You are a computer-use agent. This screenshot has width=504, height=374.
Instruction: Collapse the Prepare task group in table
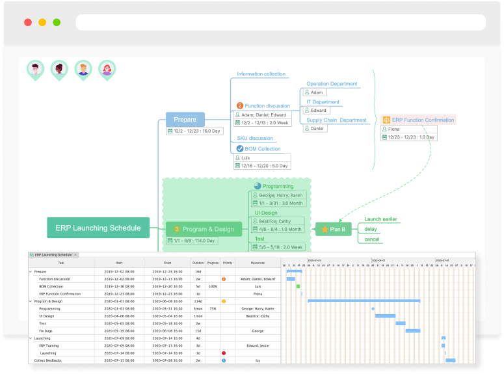tap(31, 271)
